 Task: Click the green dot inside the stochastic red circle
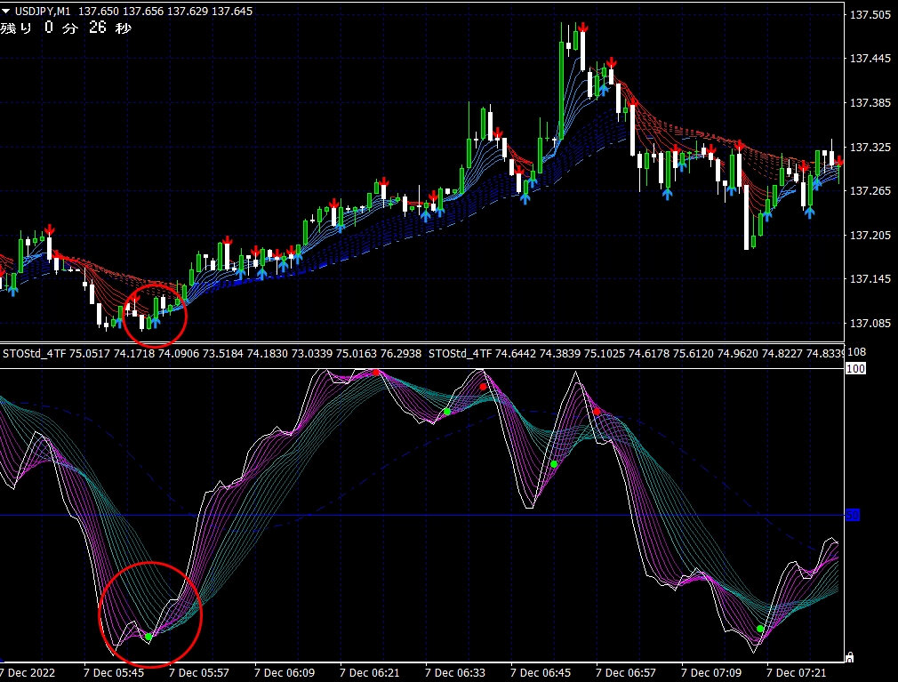[x=148, y=637]
